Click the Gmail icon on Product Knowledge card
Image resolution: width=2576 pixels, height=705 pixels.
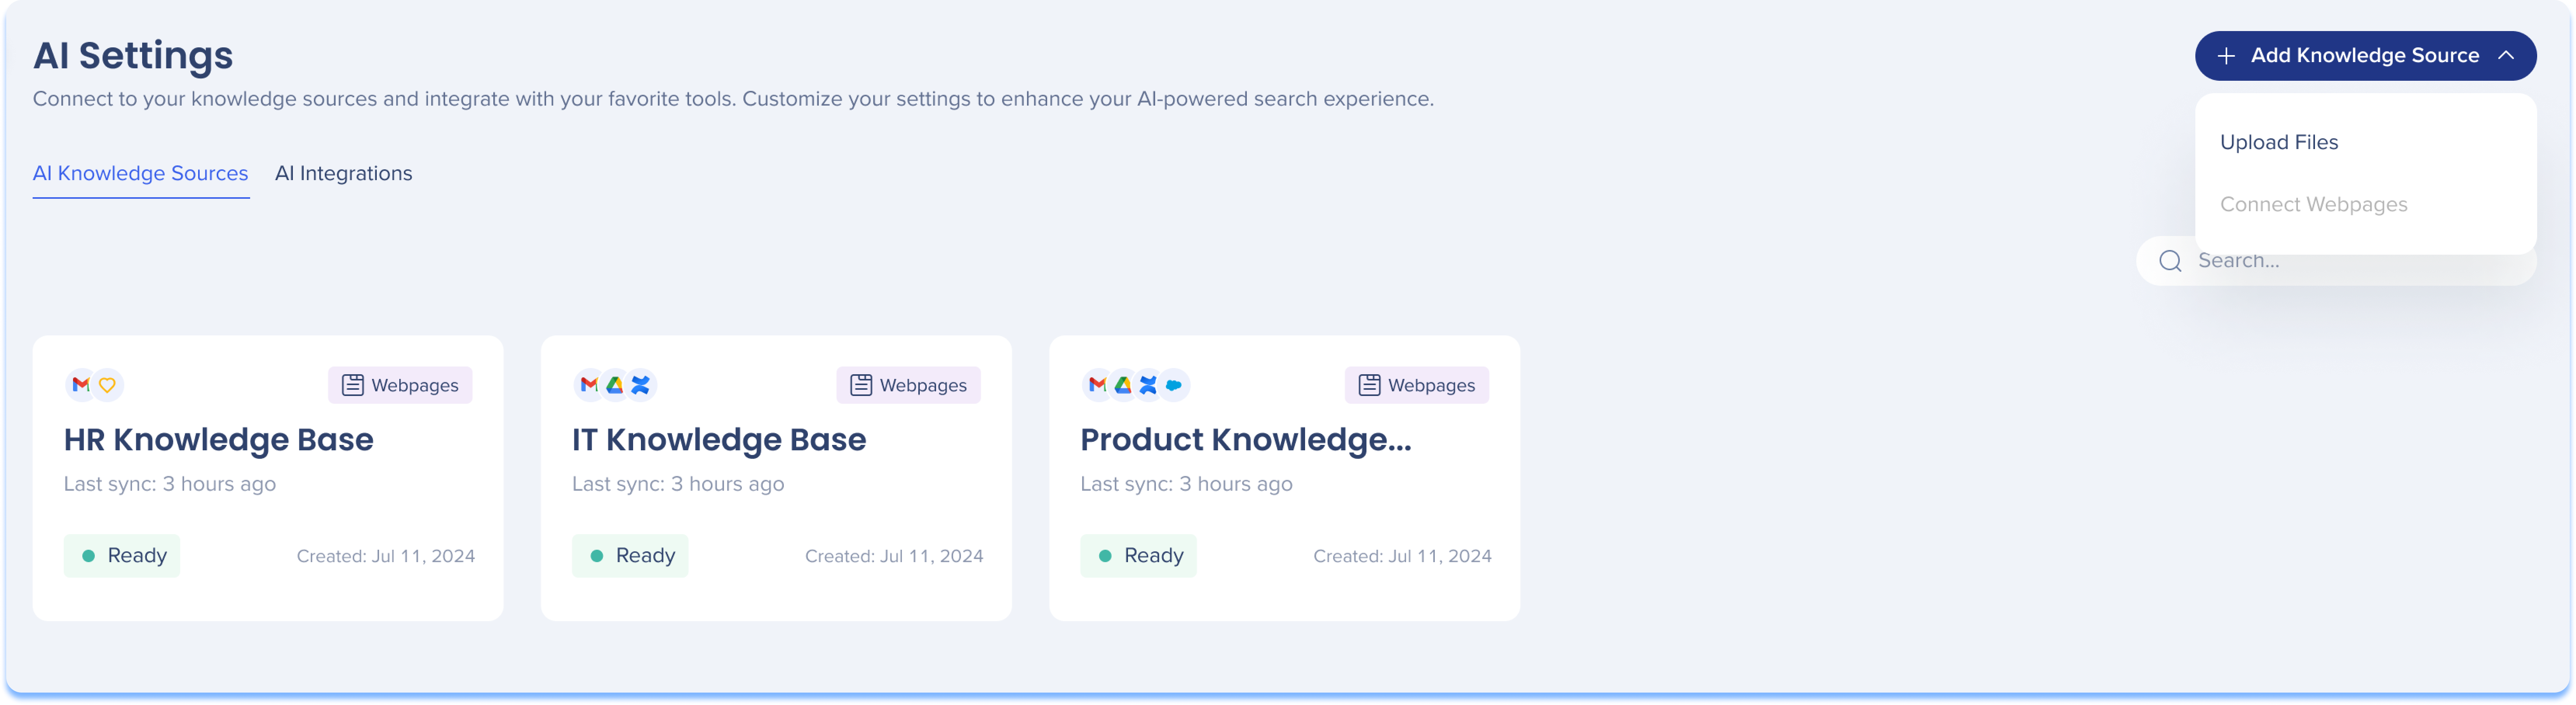pos(1097,385)
